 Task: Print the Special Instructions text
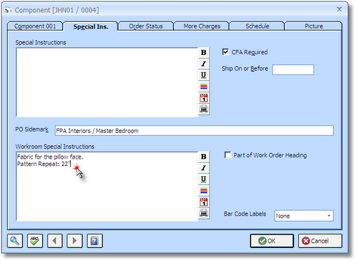point(204,109)
